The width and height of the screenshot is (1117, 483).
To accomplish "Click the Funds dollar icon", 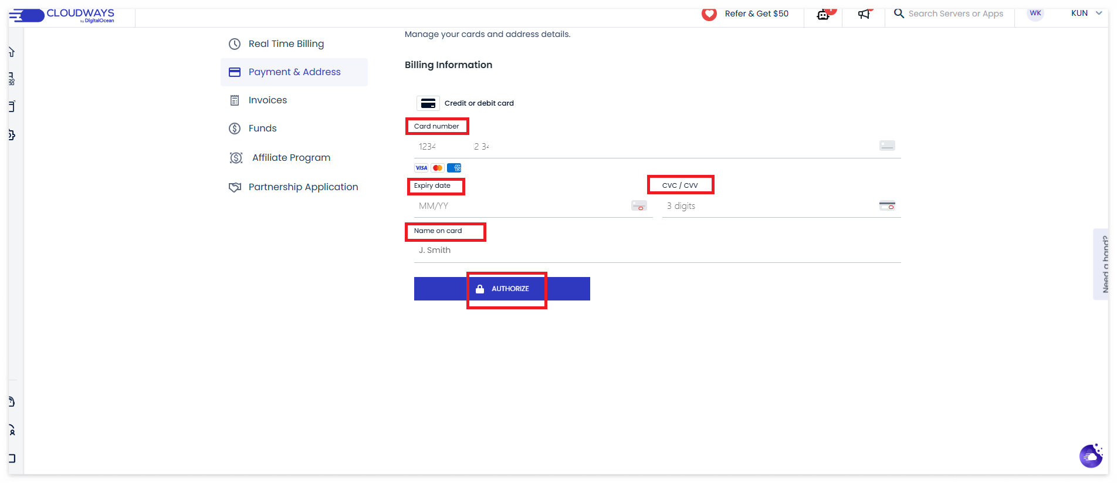I will pos(235,129).
